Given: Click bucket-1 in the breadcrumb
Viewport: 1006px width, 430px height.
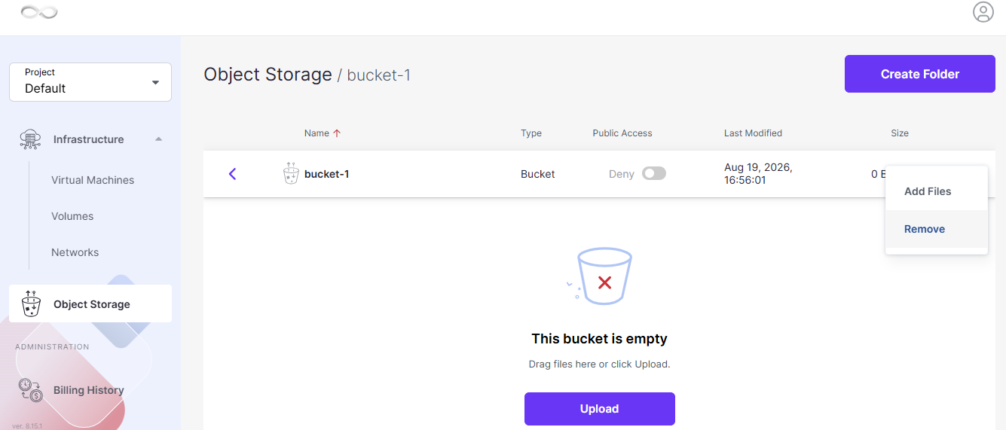Looking at the screenshot, I should (x=379, y=75).
